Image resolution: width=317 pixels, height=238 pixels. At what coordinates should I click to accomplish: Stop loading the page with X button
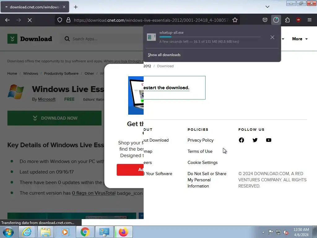[x=30, y=20]
